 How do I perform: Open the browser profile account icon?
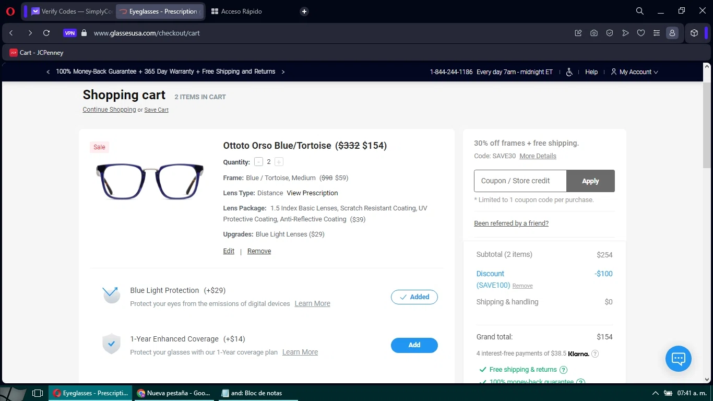672,33
